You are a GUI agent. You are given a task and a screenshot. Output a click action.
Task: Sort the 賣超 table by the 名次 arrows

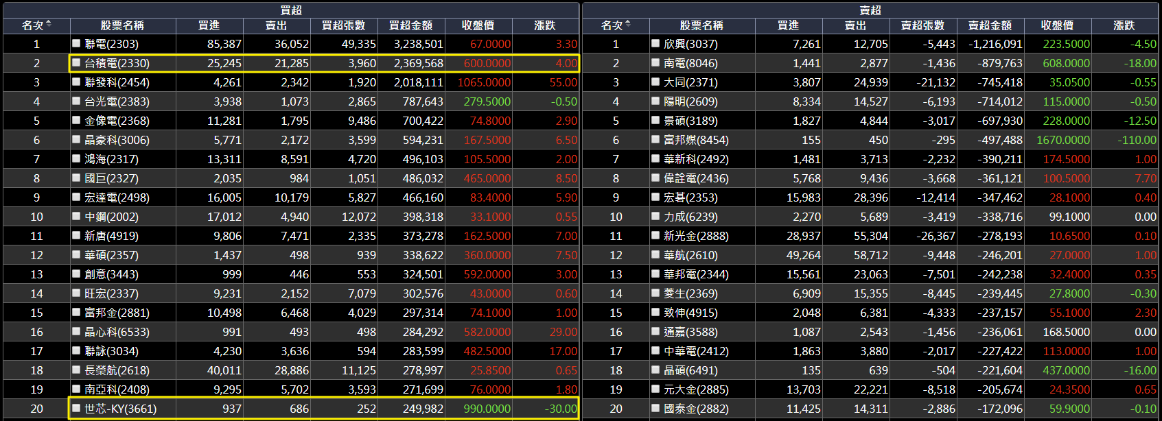point(628,25)
